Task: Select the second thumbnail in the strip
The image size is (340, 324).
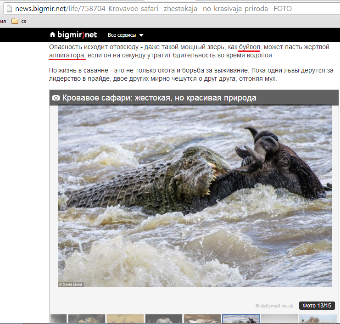Action: [x=86, y=319]
